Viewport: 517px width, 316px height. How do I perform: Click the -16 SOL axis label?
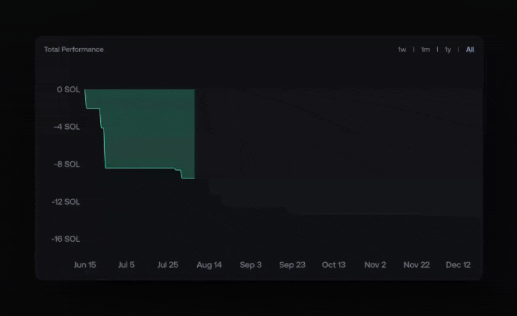[x=65, y=239]
